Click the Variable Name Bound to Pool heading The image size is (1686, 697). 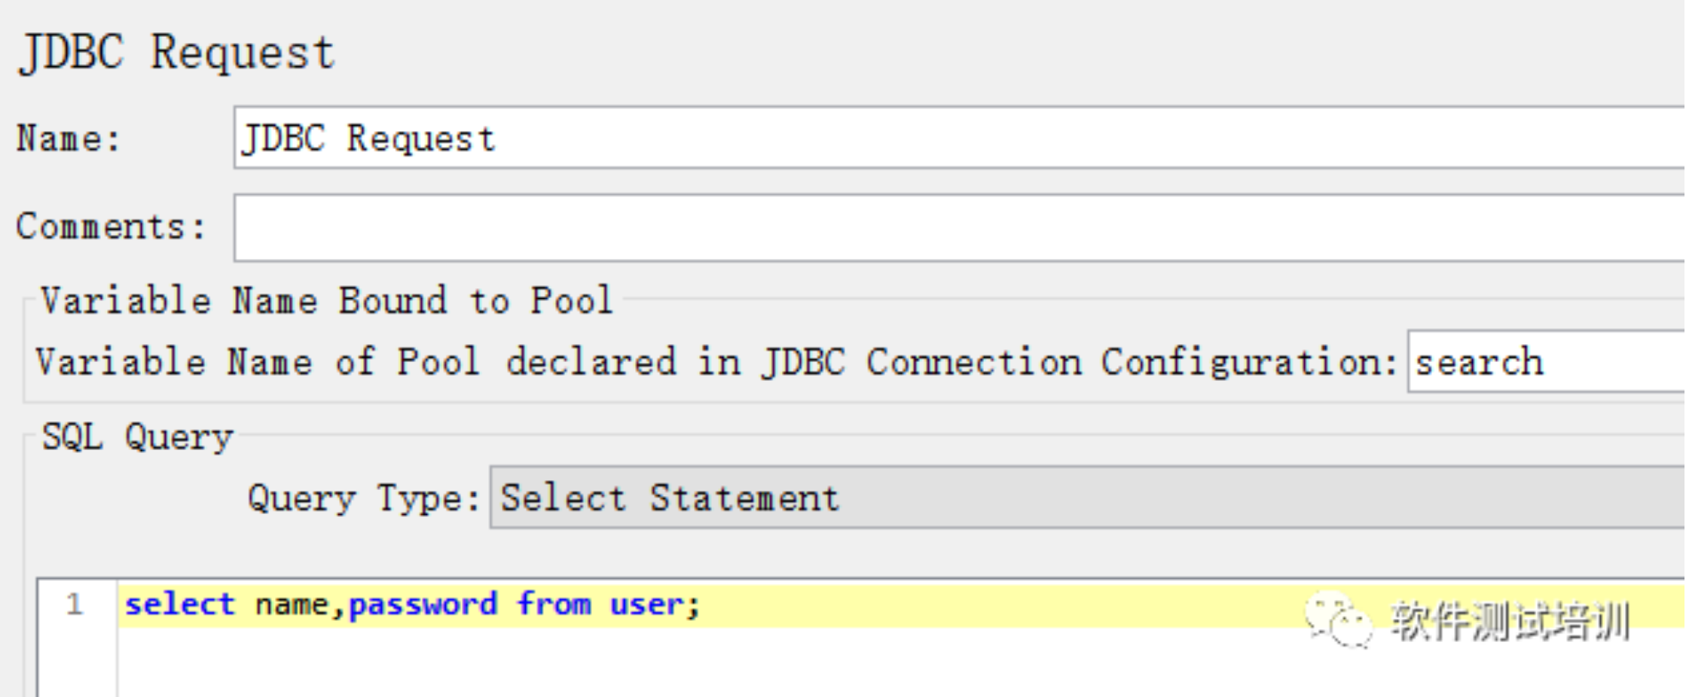(327, 300)
